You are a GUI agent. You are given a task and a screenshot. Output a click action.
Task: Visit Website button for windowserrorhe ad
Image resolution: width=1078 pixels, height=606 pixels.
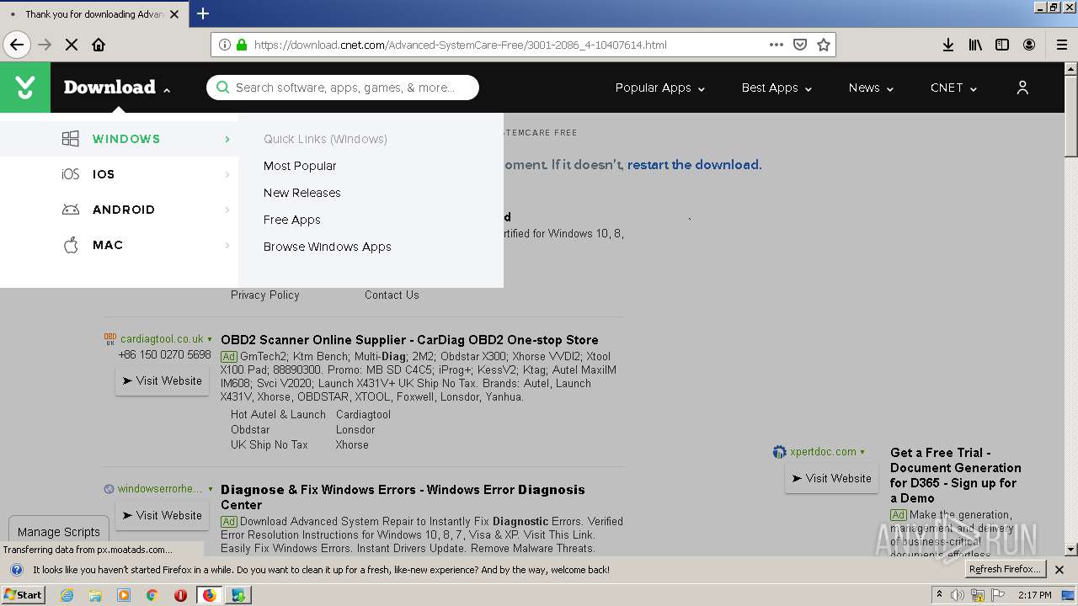162,515
